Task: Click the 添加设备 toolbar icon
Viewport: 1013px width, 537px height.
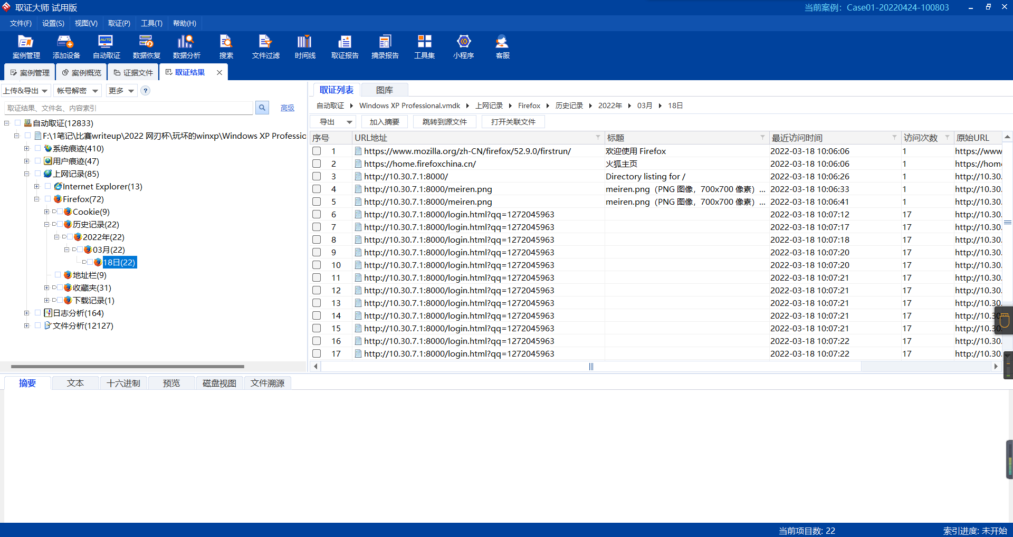Action: (x=66, y=47)
